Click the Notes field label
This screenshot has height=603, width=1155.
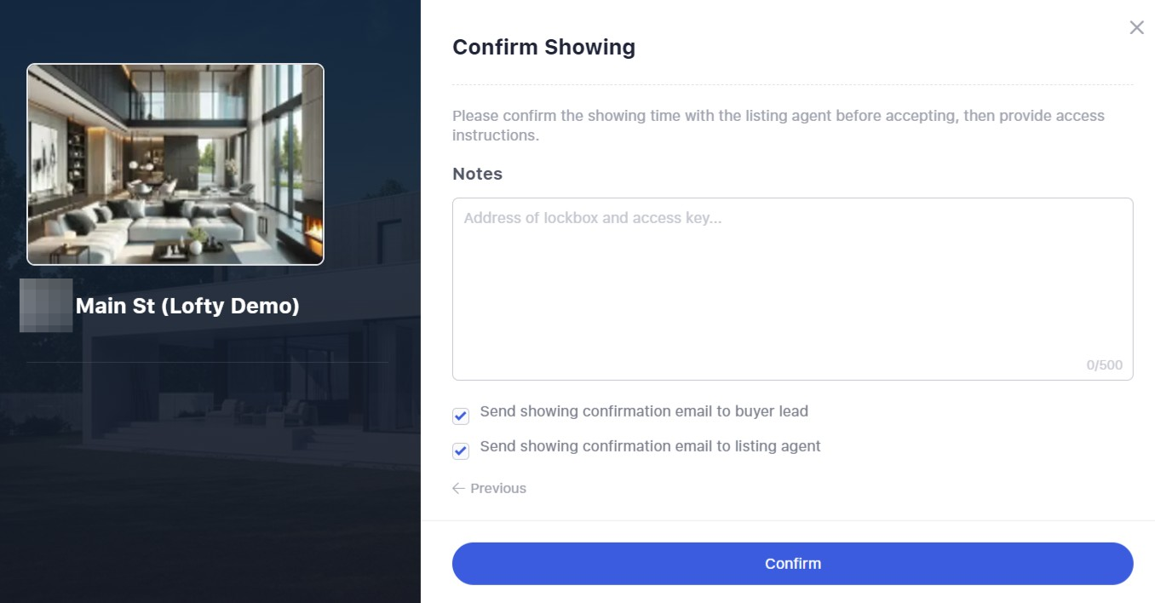pos(477,174)
